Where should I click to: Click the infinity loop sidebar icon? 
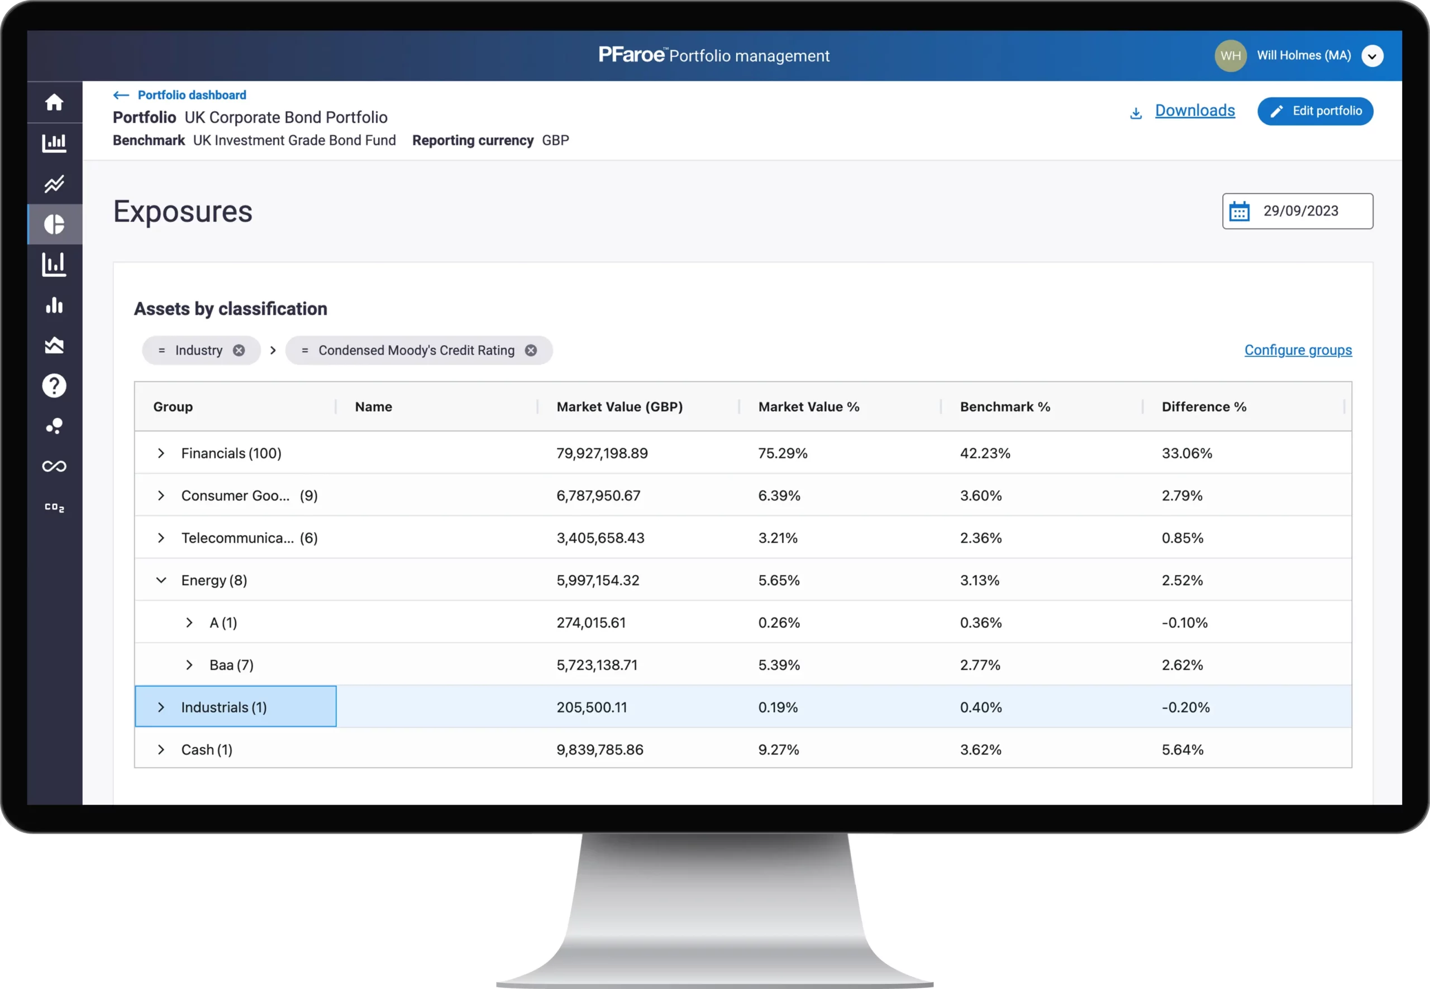(x=55, y=466)
